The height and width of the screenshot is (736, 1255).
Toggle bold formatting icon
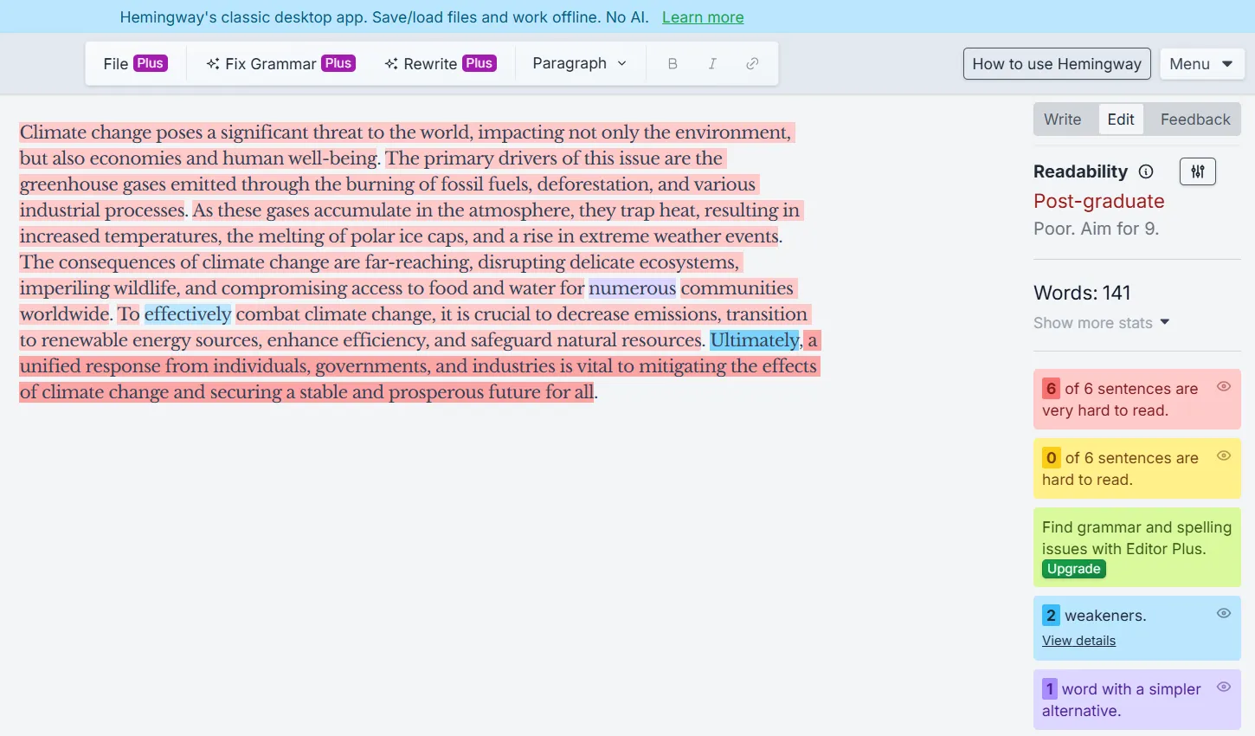673,62
